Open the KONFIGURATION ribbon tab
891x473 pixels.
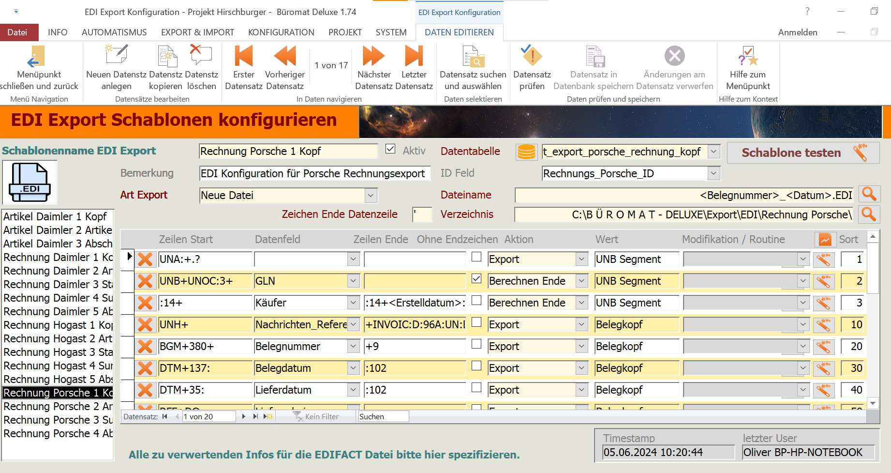coord(281,32)
